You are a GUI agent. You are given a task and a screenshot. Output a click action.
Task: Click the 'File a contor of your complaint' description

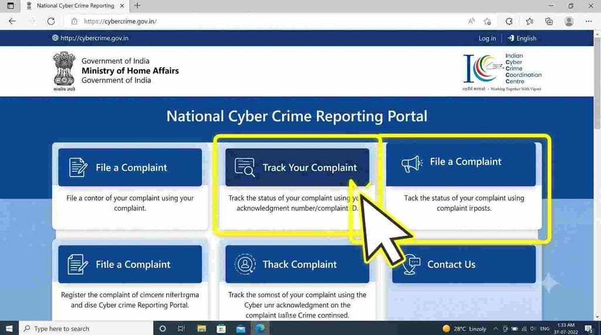(130, 203)
